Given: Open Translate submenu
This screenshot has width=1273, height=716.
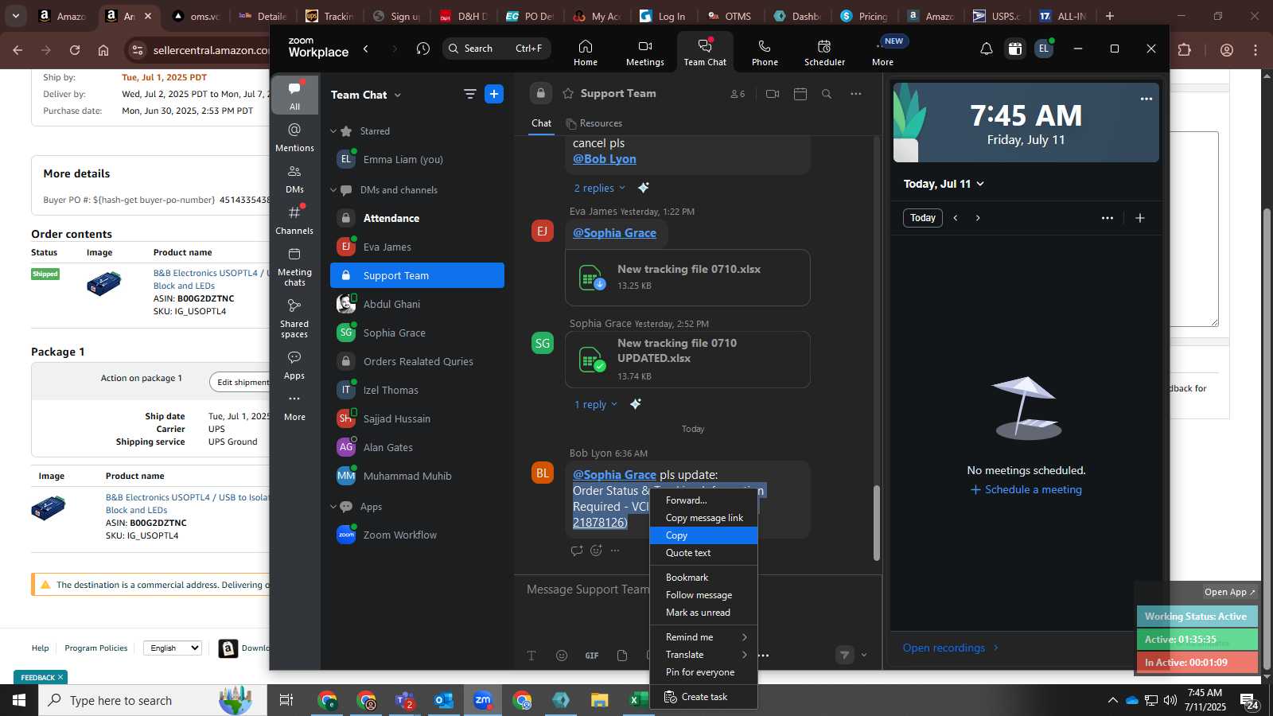Looking at the screenshot, I should (704, 655).
